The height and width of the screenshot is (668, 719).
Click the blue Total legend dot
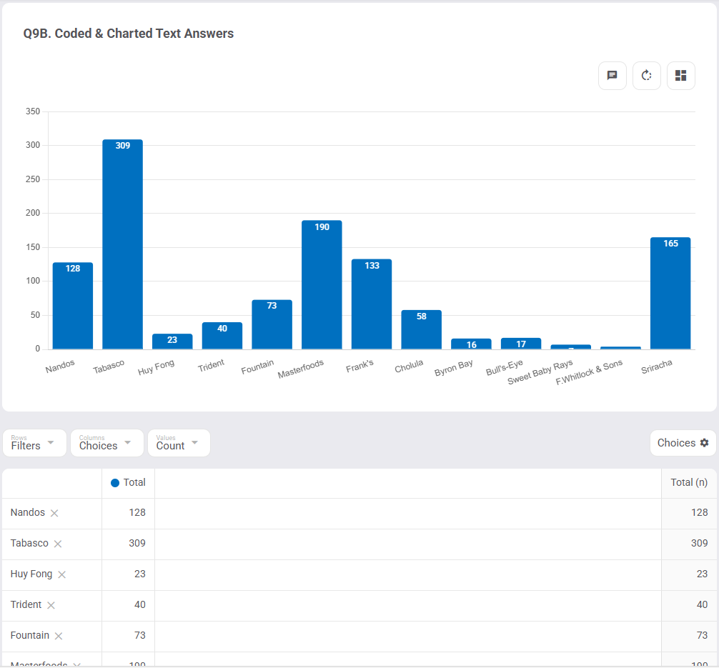(x=115, y=483)
